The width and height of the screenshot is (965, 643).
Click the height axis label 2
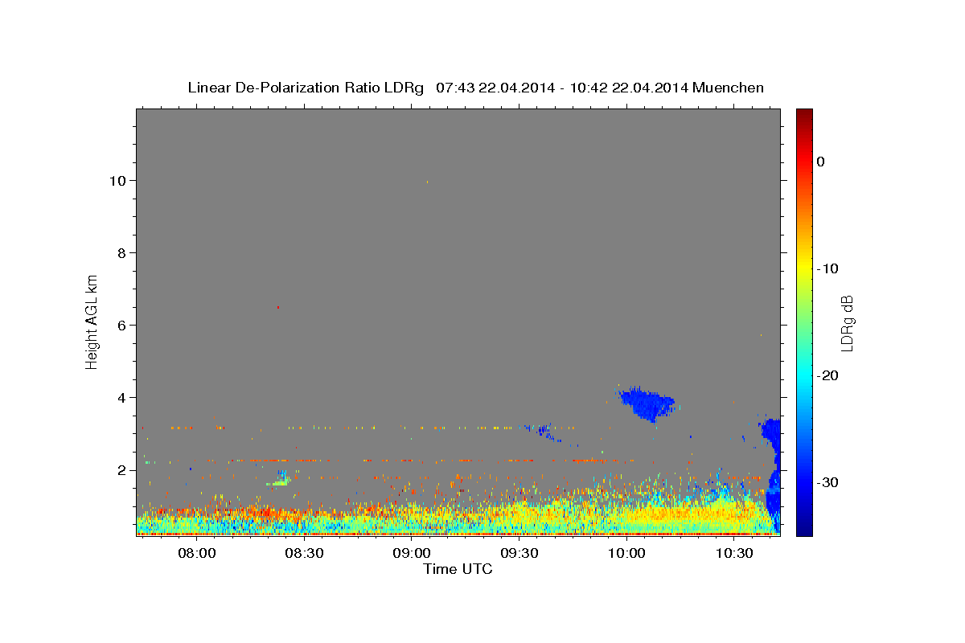(x=122, y=470)
